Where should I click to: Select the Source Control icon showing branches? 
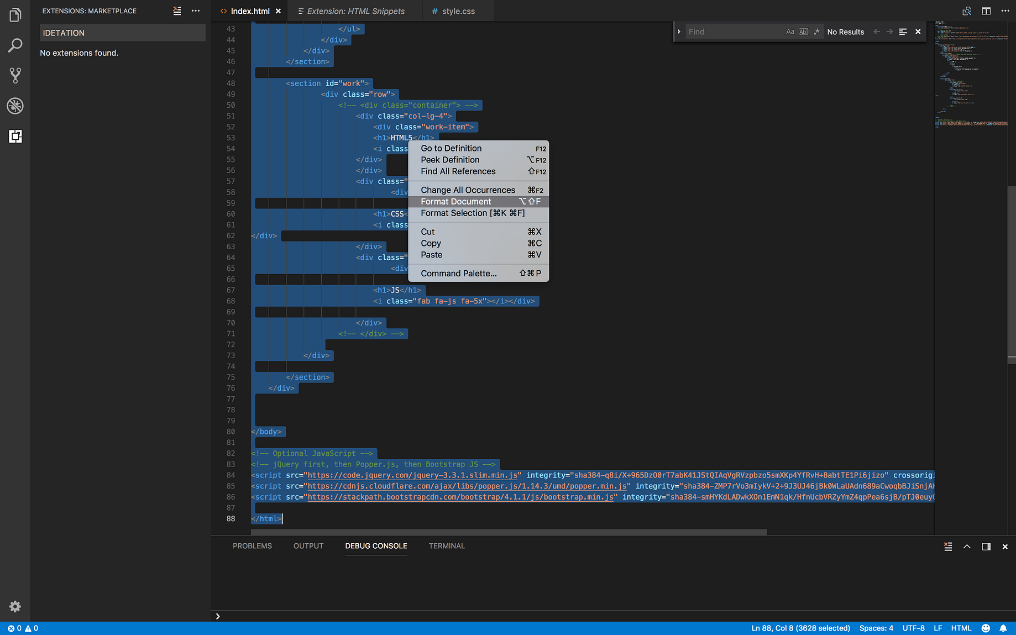point(15,76)
